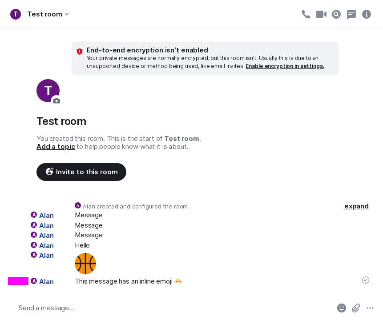This screenshot has width=383, height=320.
Task: Open the emoji picker
Action: point(341,308)
